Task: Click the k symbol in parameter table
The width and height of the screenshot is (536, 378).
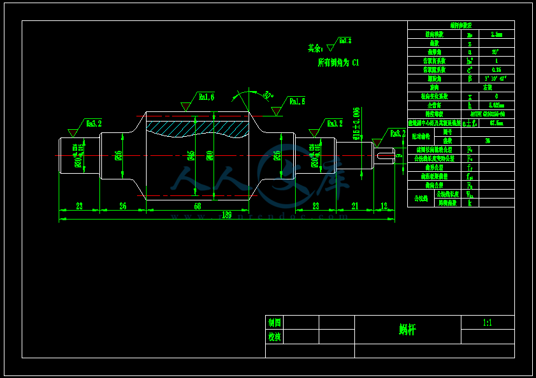Action: point(470,203)
